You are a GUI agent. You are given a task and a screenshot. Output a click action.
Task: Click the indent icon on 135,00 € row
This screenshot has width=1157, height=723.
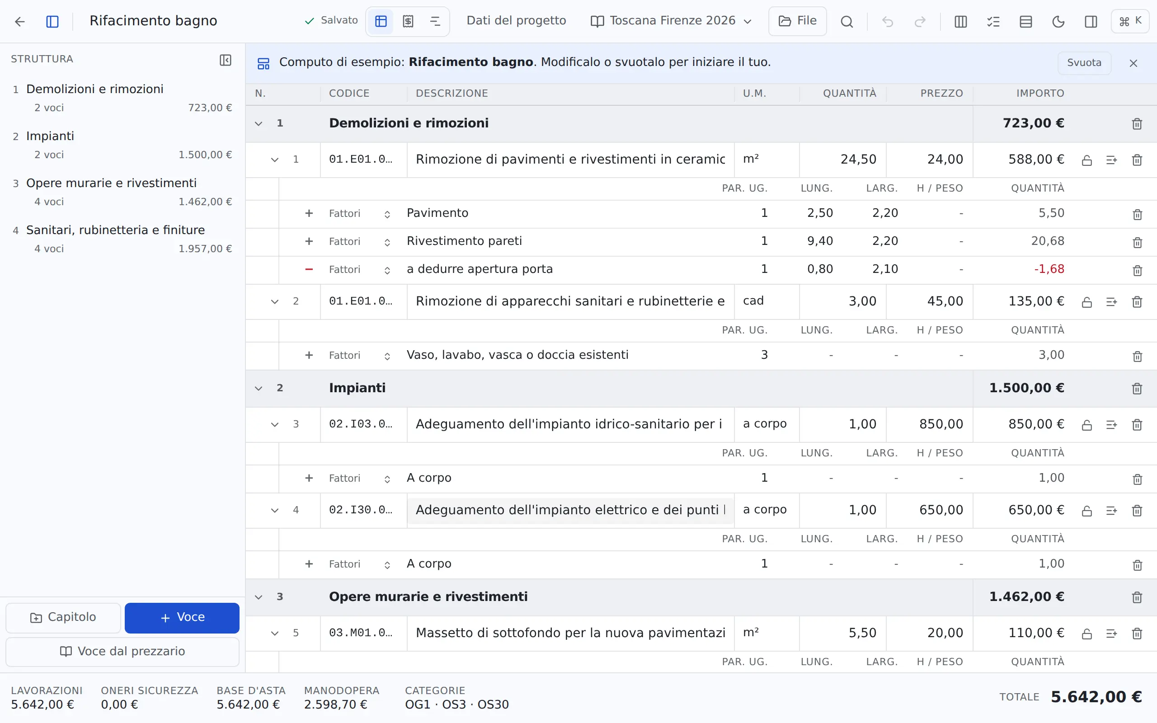point(1112,302)
